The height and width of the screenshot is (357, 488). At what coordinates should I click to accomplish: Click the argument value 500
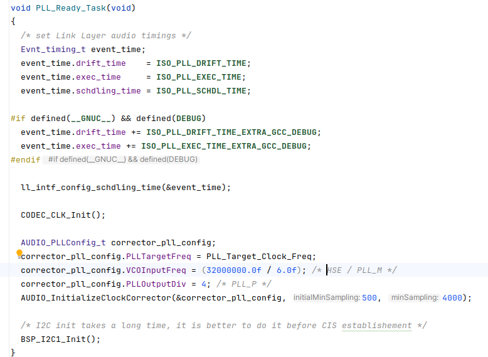369,297
